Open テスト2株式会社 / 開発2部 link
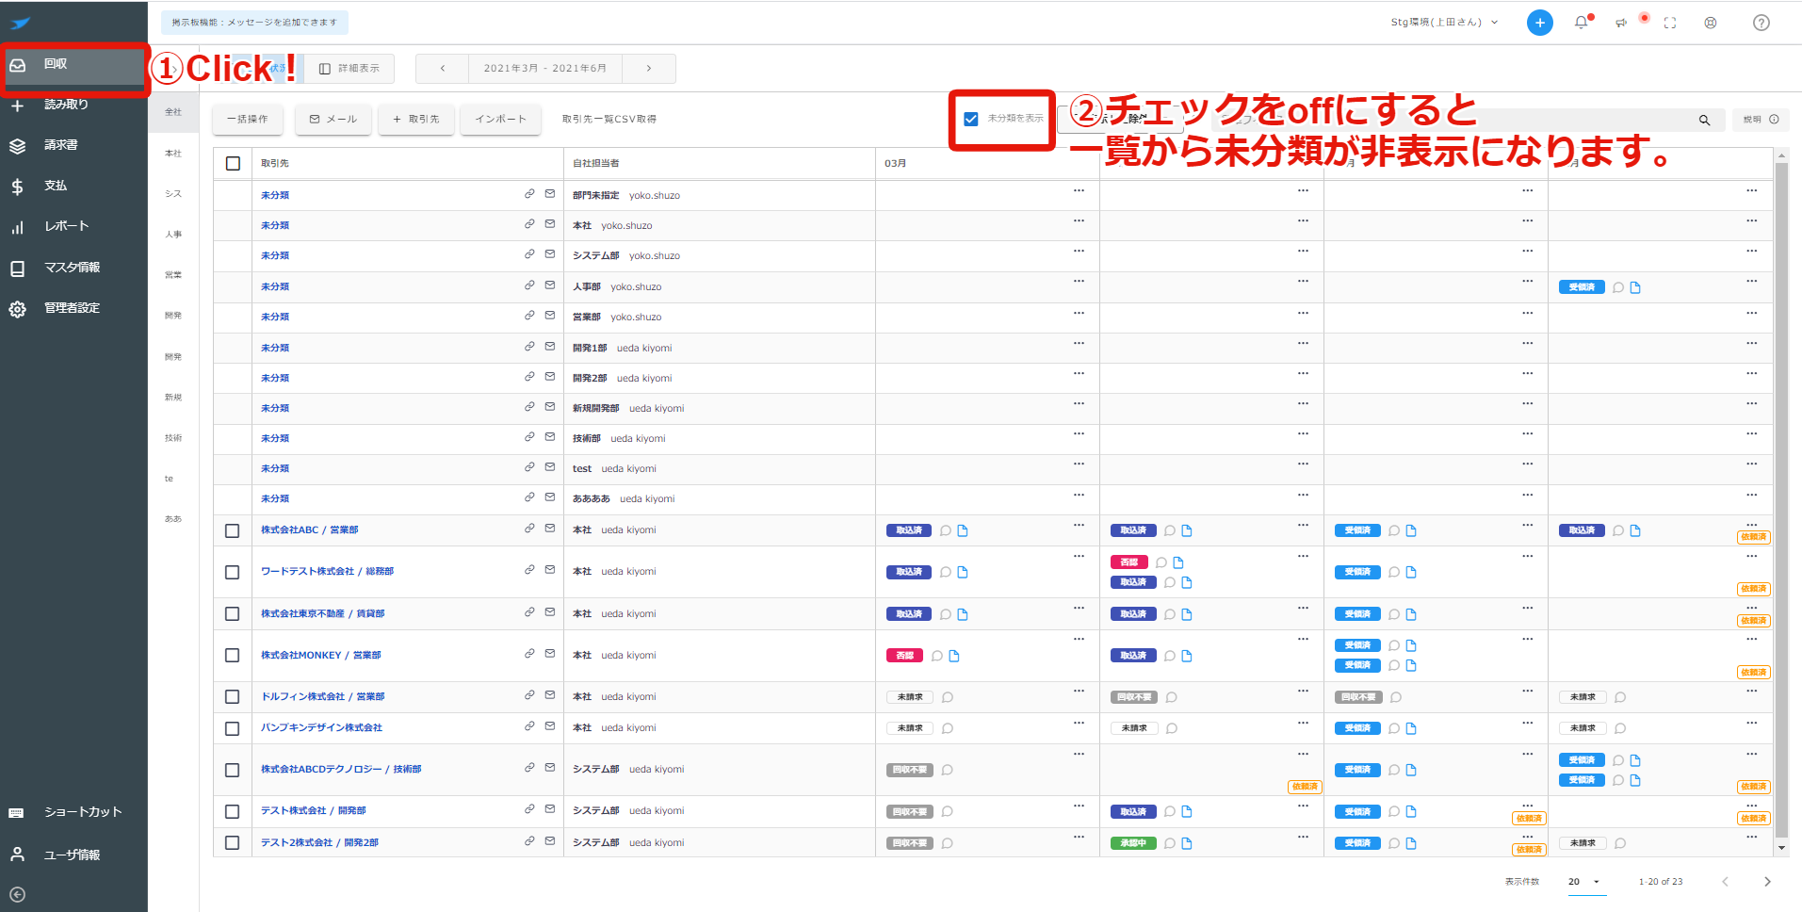This screenshot has width=1802, height=912. 319,843
